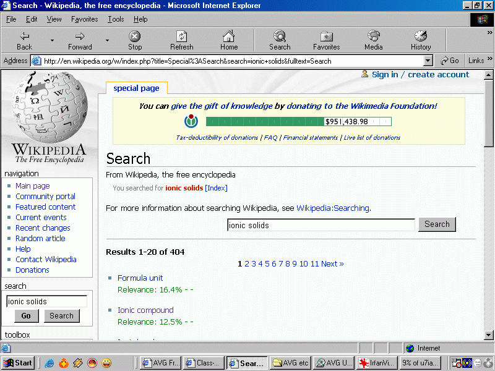Go back using the Back toolbar button
This screenshot has height=371, width=495.
click(x=24, y=41)
